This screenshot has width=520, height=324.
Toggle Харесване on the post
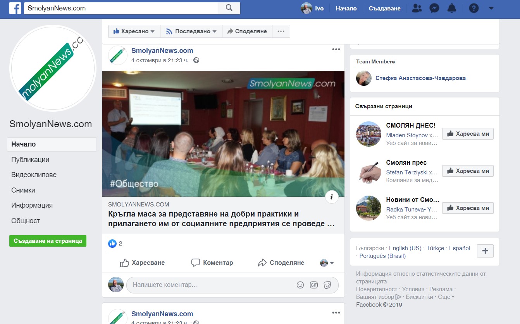click(x=142, y=263)
